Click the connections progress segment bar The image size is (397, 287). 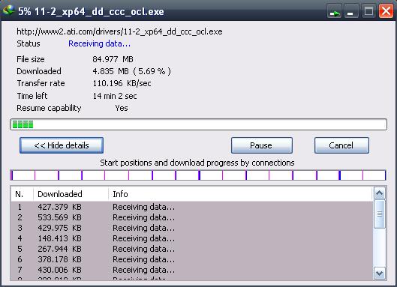pyautogui.click(x=198, y=175)
